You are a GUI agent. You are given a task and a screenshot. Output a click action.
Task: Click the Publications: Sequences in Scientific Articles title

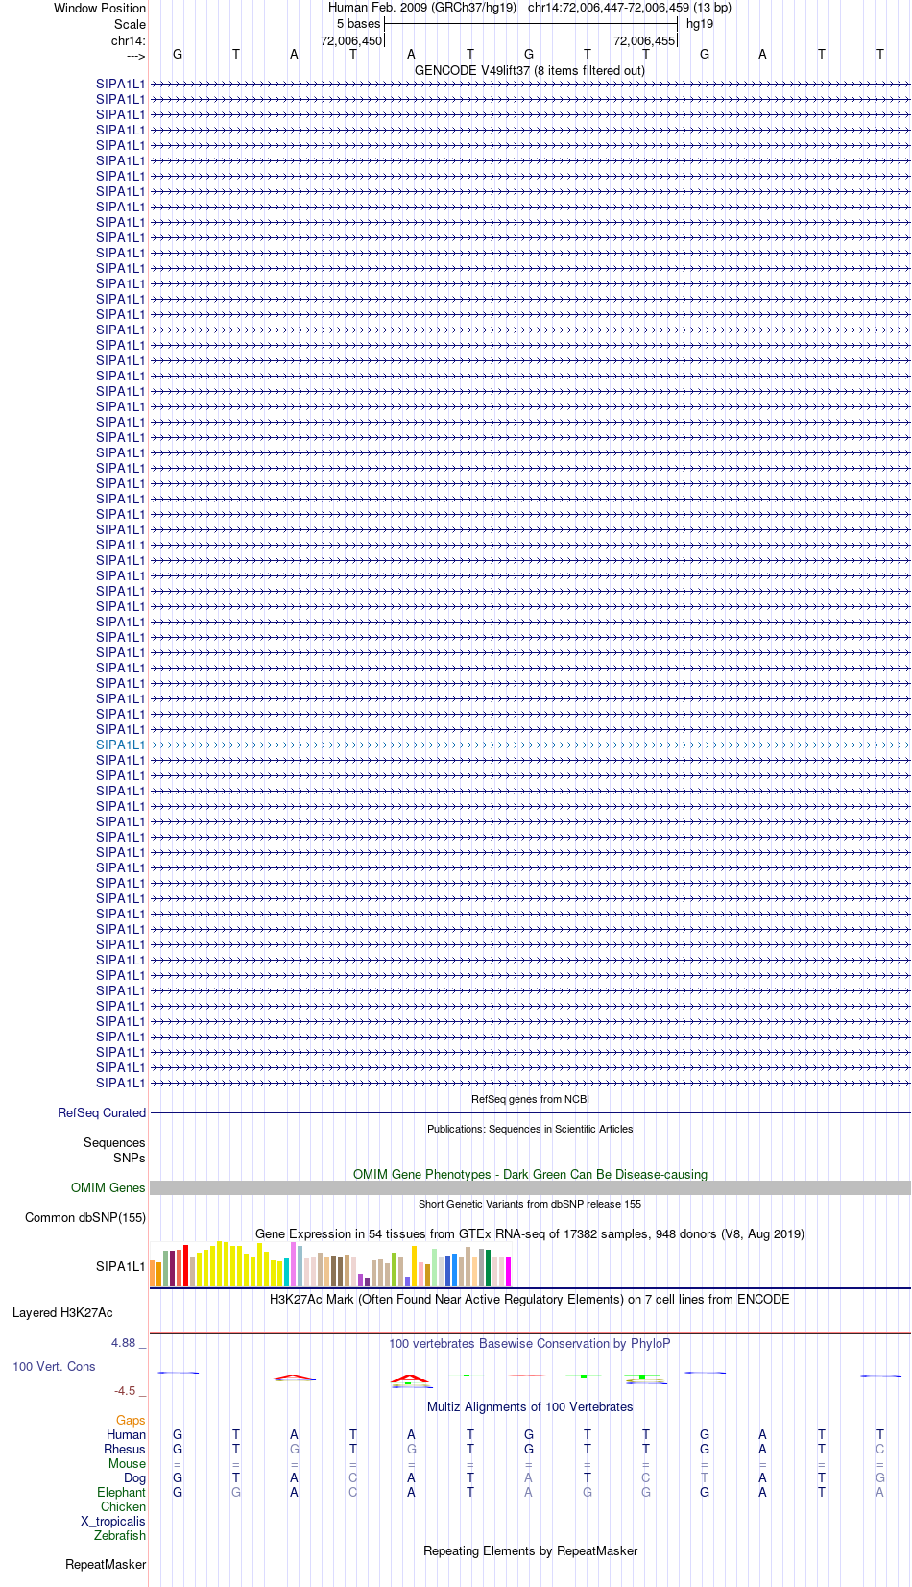(530, 1129)
